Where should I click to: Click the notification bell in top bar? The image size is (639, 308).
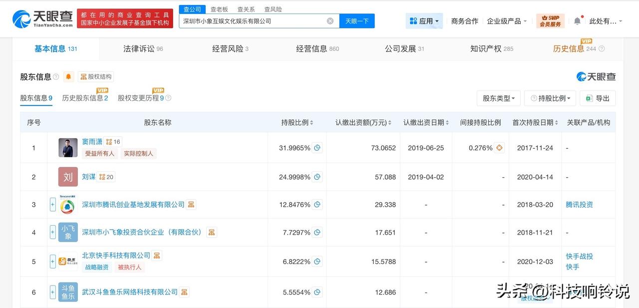(577, 21)
